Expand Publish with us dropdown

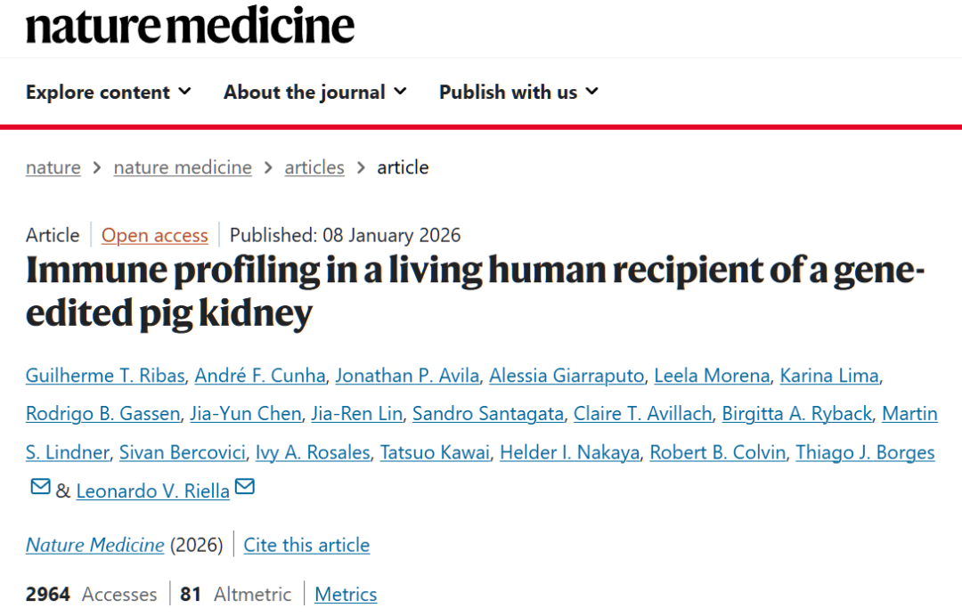[518, 92]
